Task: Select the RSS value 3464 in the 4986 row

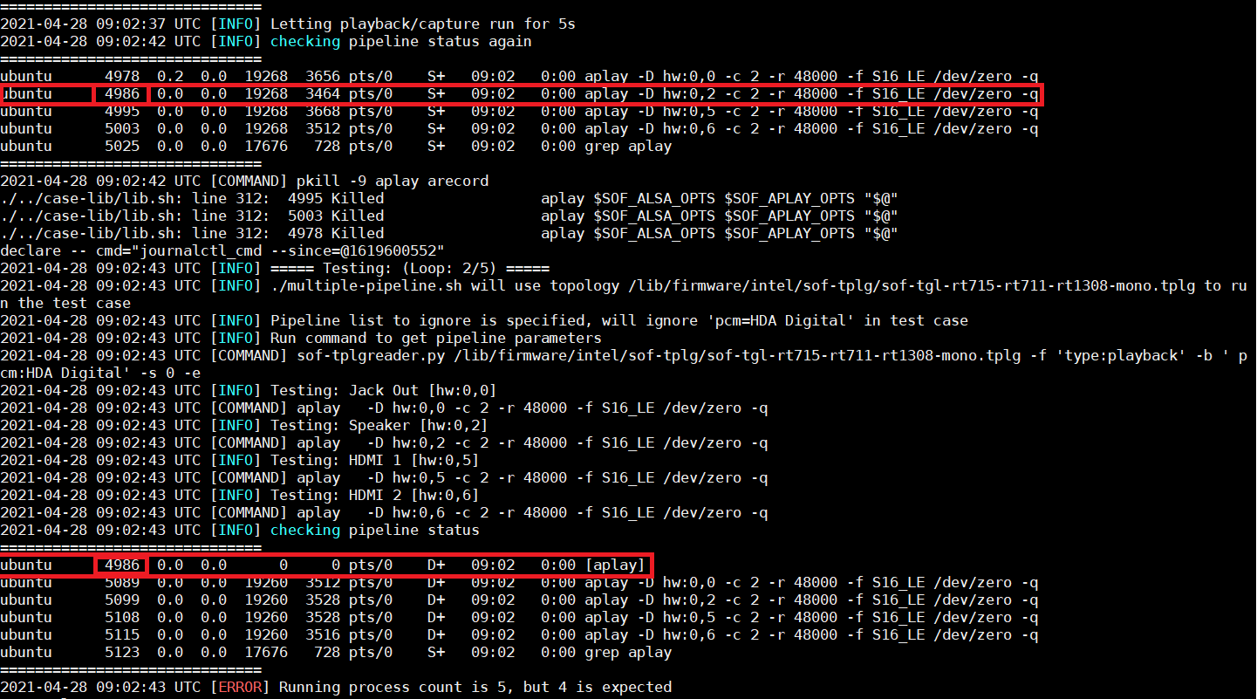Action: click(x=323, y=94)
